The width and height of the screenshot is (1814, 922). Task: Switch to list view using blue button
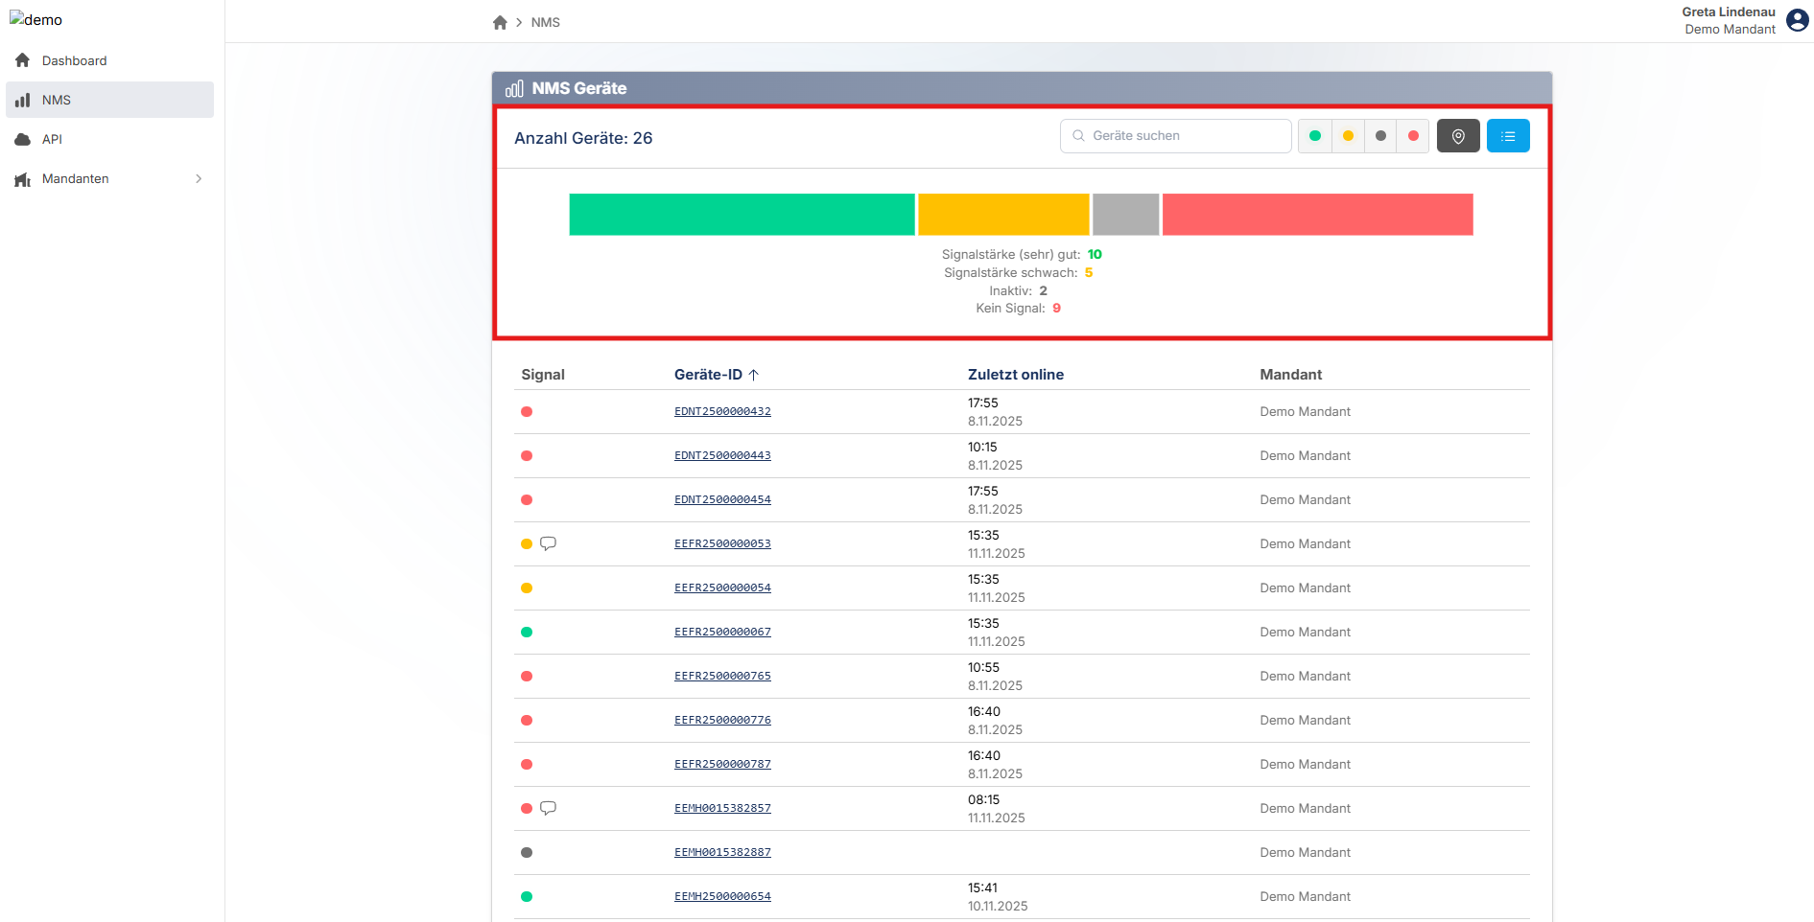(x=1507, y=136)
